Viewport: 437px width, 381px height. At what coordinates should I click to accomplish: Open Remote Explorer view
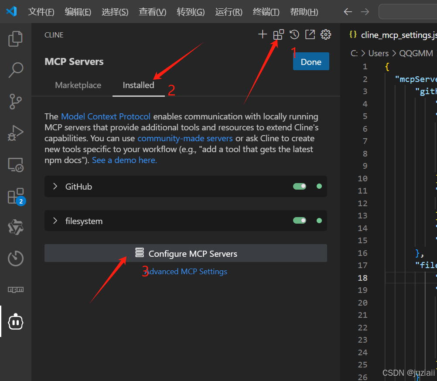[15, 165]
